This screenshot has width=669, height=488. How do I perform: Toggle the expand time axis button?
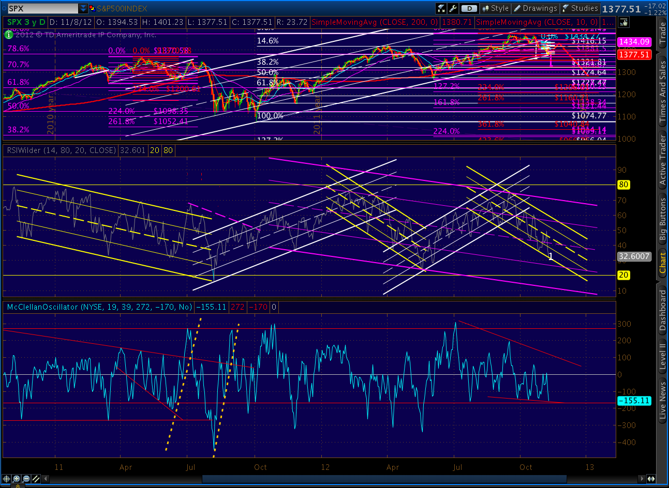650,479
